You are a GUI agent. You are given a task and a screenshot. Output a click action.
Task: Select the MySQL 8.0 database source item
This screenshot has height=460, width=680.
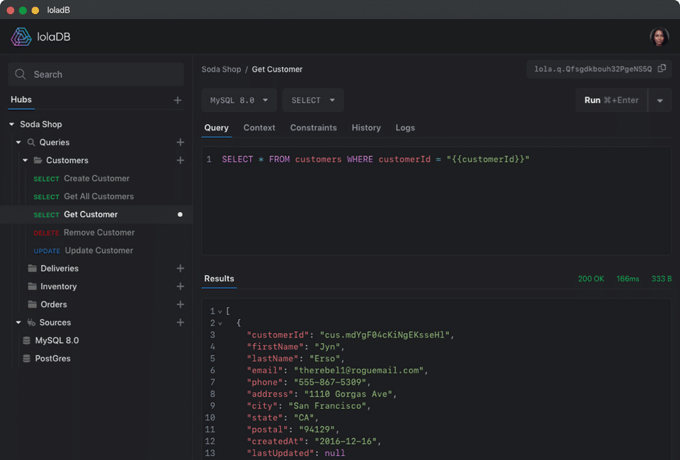coord(57,340)
